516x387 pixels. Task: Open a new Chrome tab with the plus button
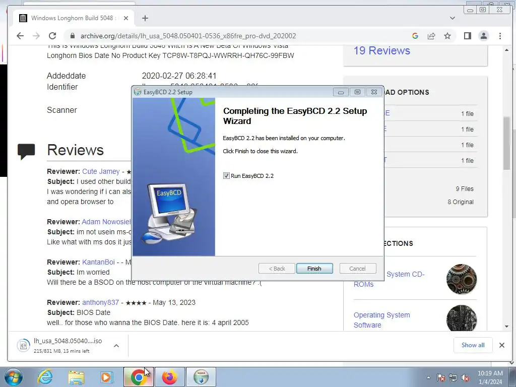[x=145, y=18]
